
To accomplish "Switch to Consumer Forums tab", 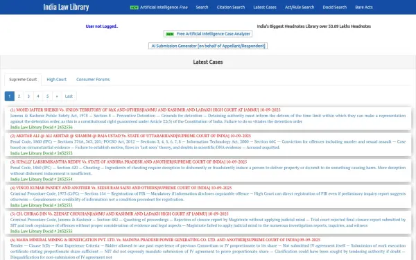I will pyautogui.click(x=93, y=79).
